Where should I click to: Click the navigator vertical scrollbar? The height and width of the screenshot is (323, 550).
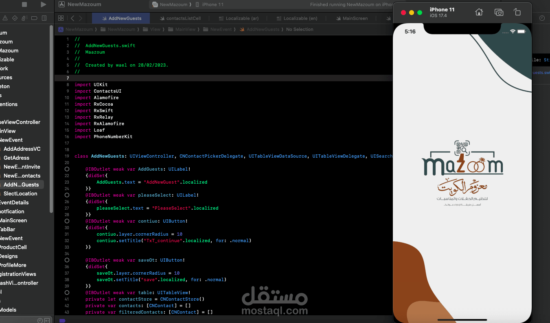pyautogui.click(x=51, y=119)
